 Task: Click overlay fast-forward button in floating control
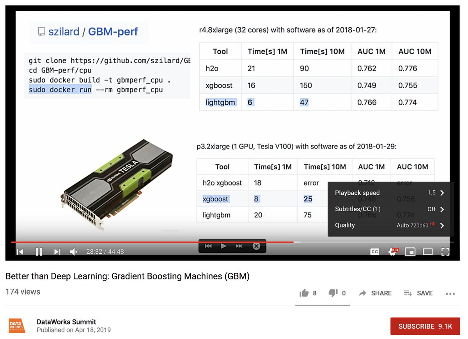pyautogui.click(x=239, y=246)
